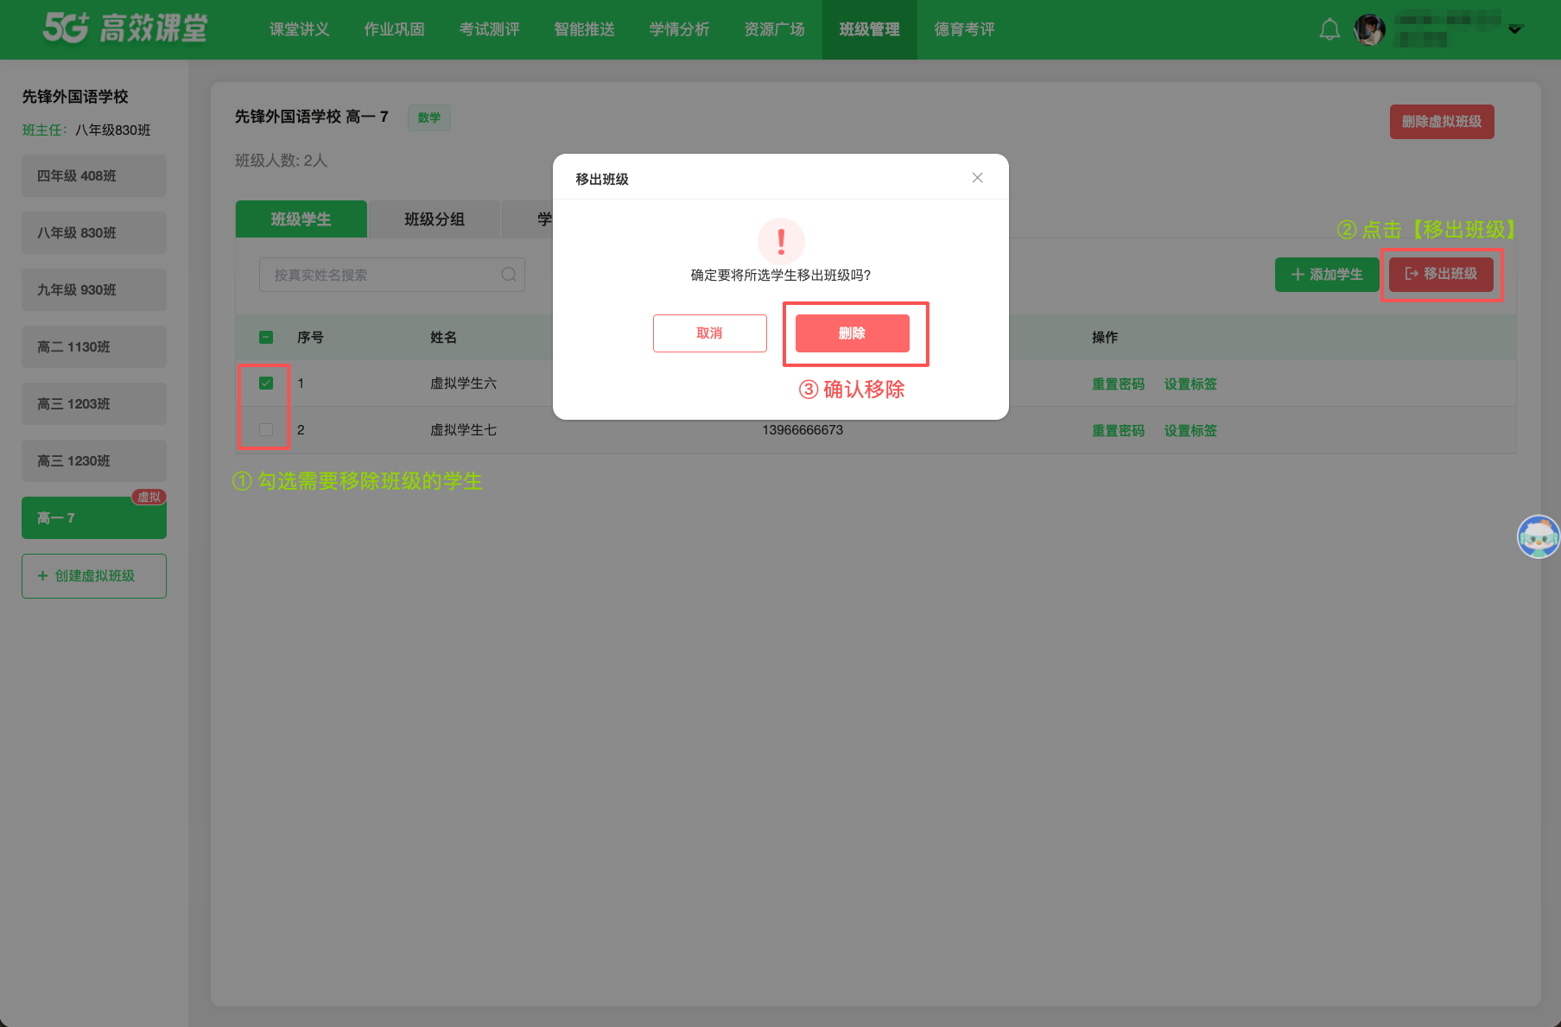Select the virtual class 高一 7
This screenshot has width=1561, height=1027.
94,518
